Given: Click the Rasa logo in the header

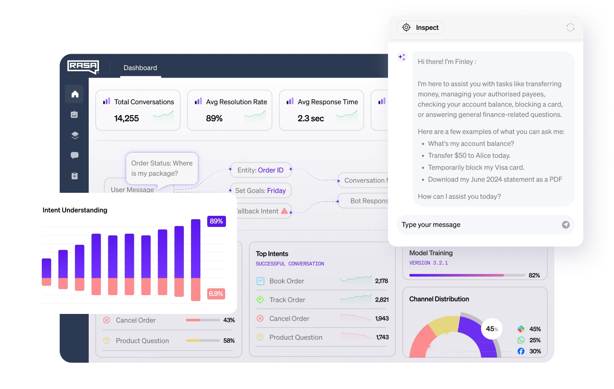Looking at the screenshot, I should point(83,67).
